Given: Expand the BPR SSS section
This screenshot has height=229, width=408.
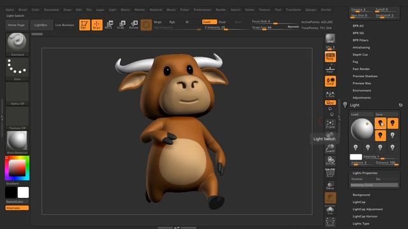Looking at the screenshot, I should 358,33.
